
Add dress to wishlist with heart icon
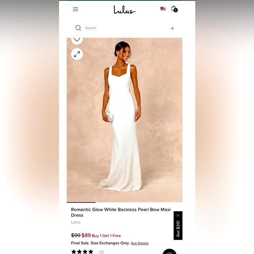tap(77, 39)
